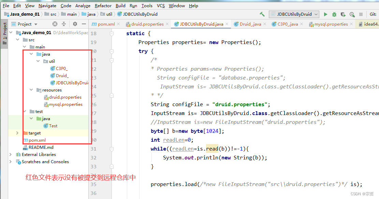
Task: Select druid.properties in resources folder
Action: [x=63, y=97]
